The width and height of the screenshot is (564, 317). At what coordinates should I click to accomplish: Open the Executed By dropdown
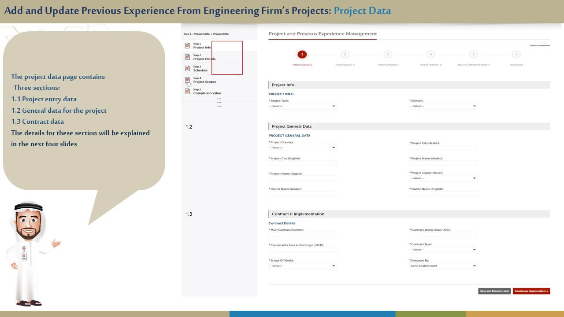[x=443, y=266]
